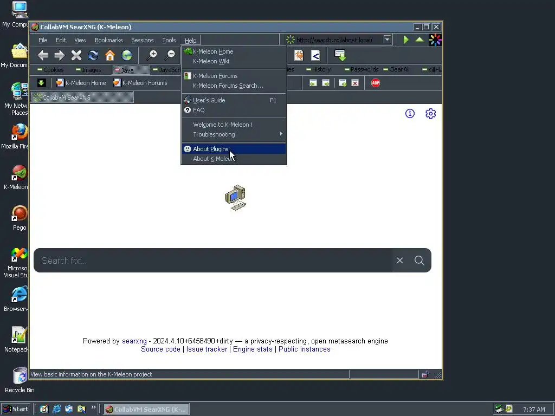Open the View menu
The image size is (555, 416).
[x=80, y=40]
